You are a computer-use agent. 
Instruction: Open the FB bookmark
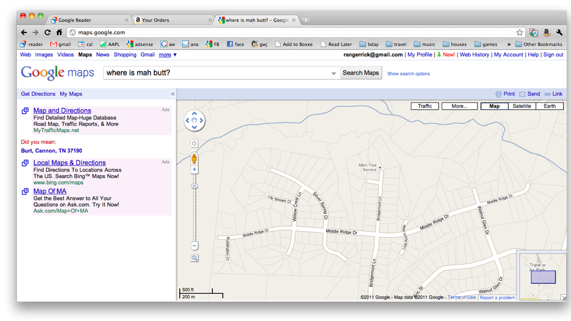[212, 45]
